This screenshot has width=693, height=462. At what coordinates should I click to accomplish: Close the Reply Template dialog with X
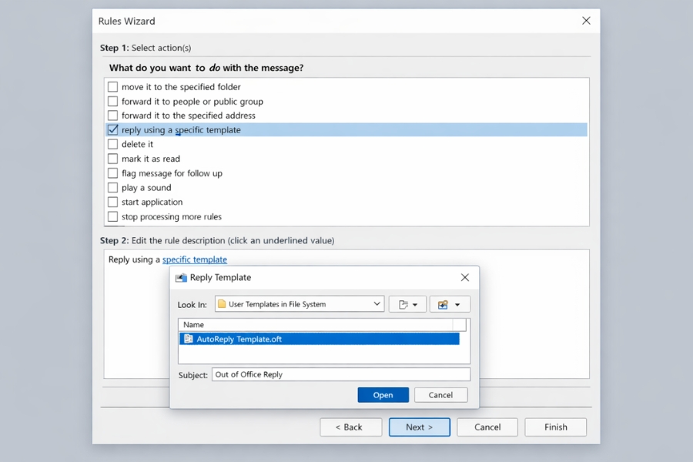coord(464,277)
